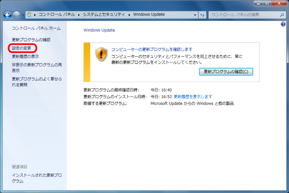Open 更新プログラムのよく寄せられる質問 link
Image resolution: width=289 pixels, height=193 pixels.
37,82
